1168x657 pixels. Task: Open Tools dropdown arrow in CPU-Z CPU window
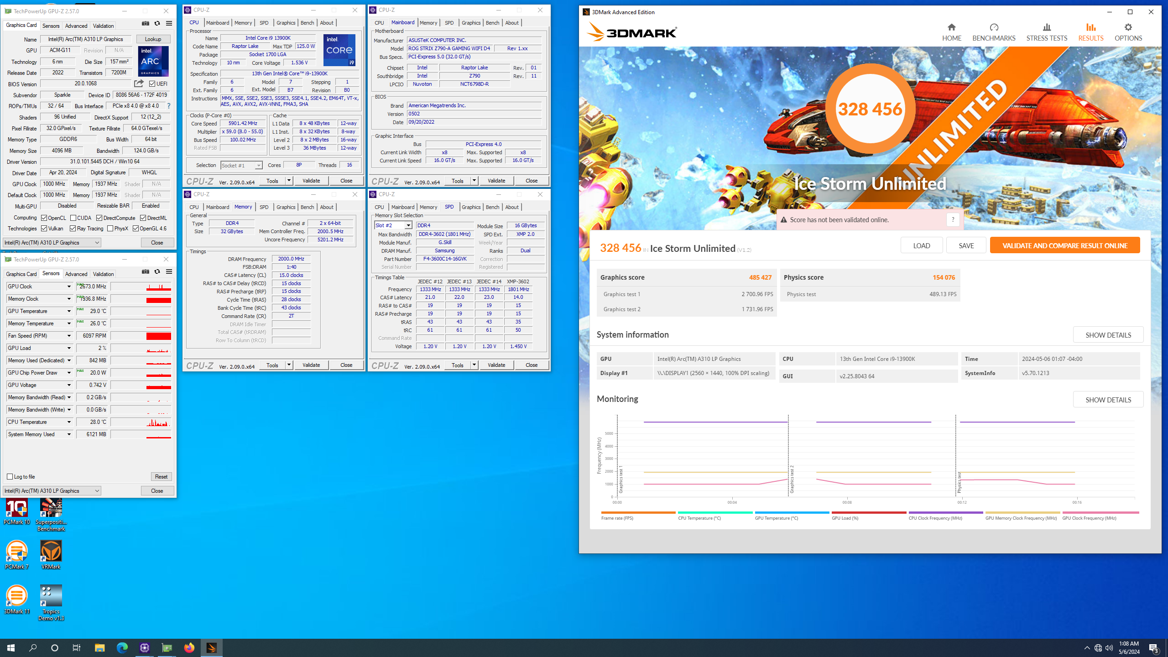coord(289,181)
